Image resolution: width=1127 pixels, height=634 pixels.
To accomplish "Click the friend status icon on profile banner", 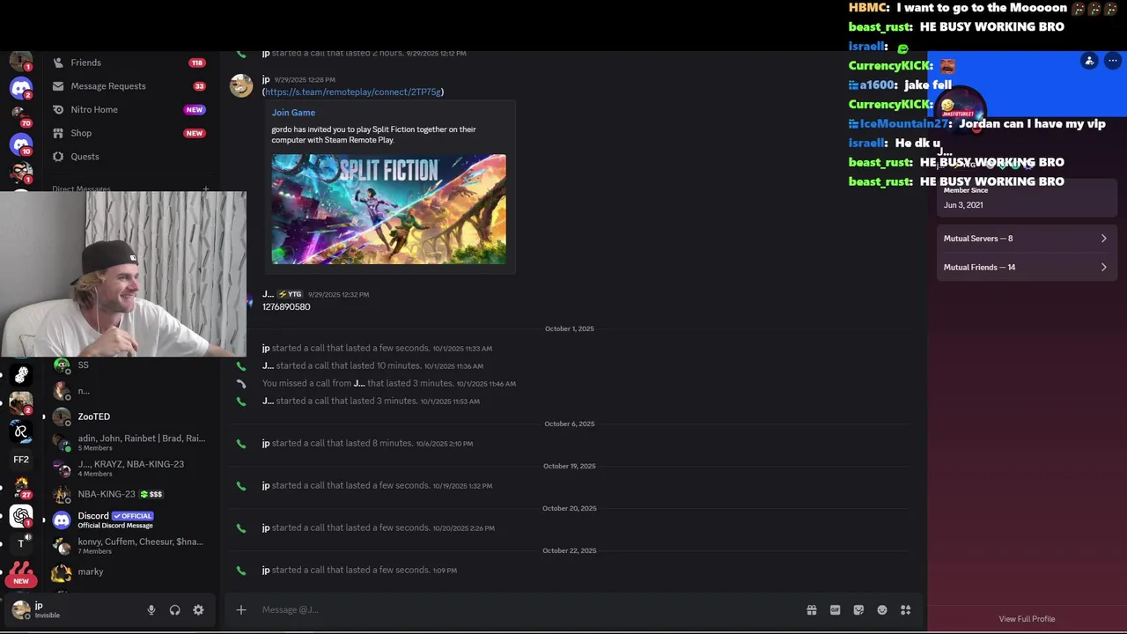I will (1089, 61).
